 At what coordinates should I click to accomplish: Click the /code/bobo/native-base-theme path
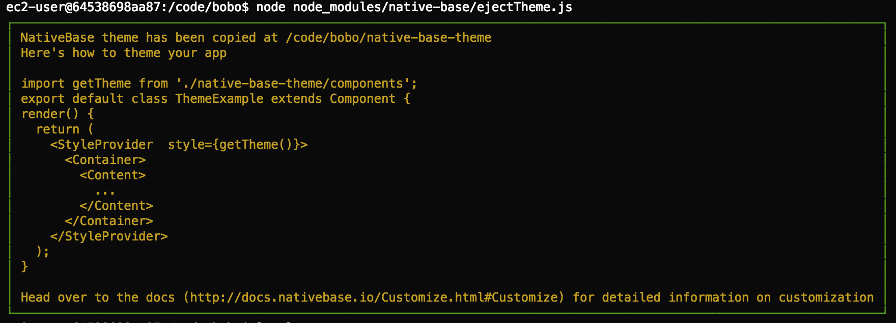tap(388, 38)
